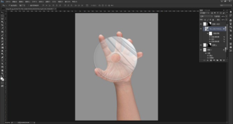Select the Crop tool
Image resolution: width=233 pixels, height=124 pixels.
pos(2,25)
